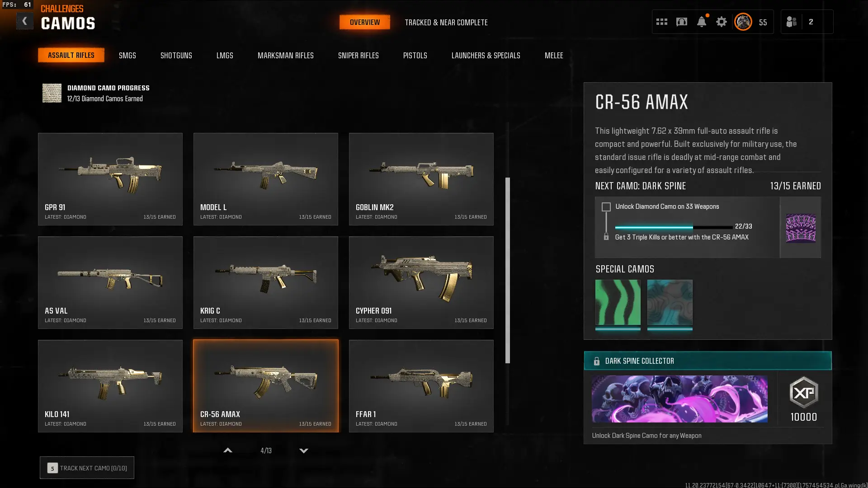Go back using the back arrow
The width and height of the screenshot is (868, 488).
[25, 21]
